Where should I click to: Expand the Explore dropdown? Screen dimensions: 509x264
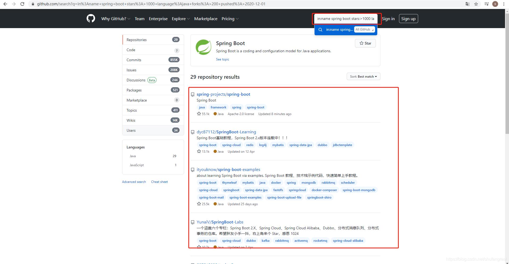pos(181,19)
